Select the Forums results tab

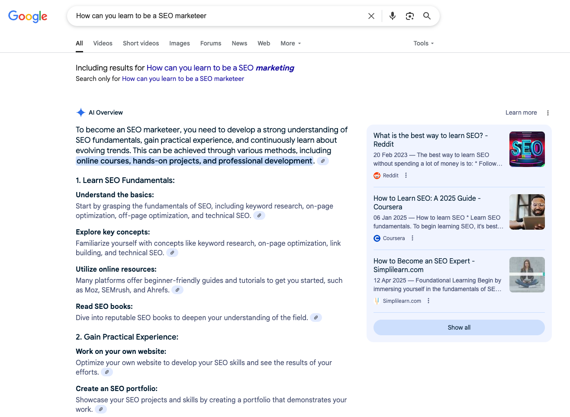(210, 43)
